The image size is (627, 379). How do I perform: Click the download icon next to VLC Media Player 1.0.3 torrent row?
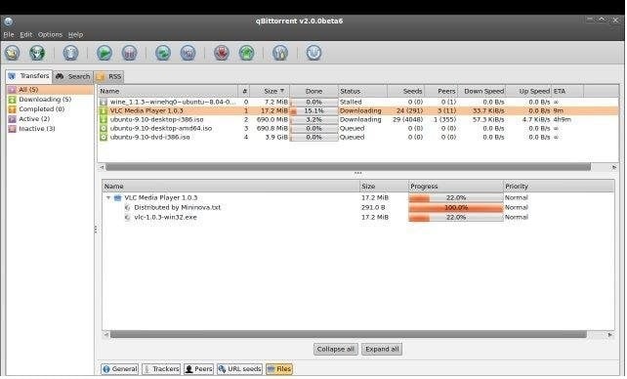[104, 110]
